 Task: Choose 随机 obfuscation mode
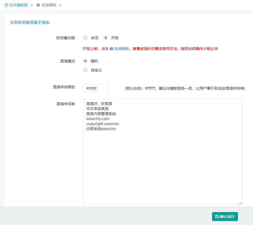(x=85, y=61)
